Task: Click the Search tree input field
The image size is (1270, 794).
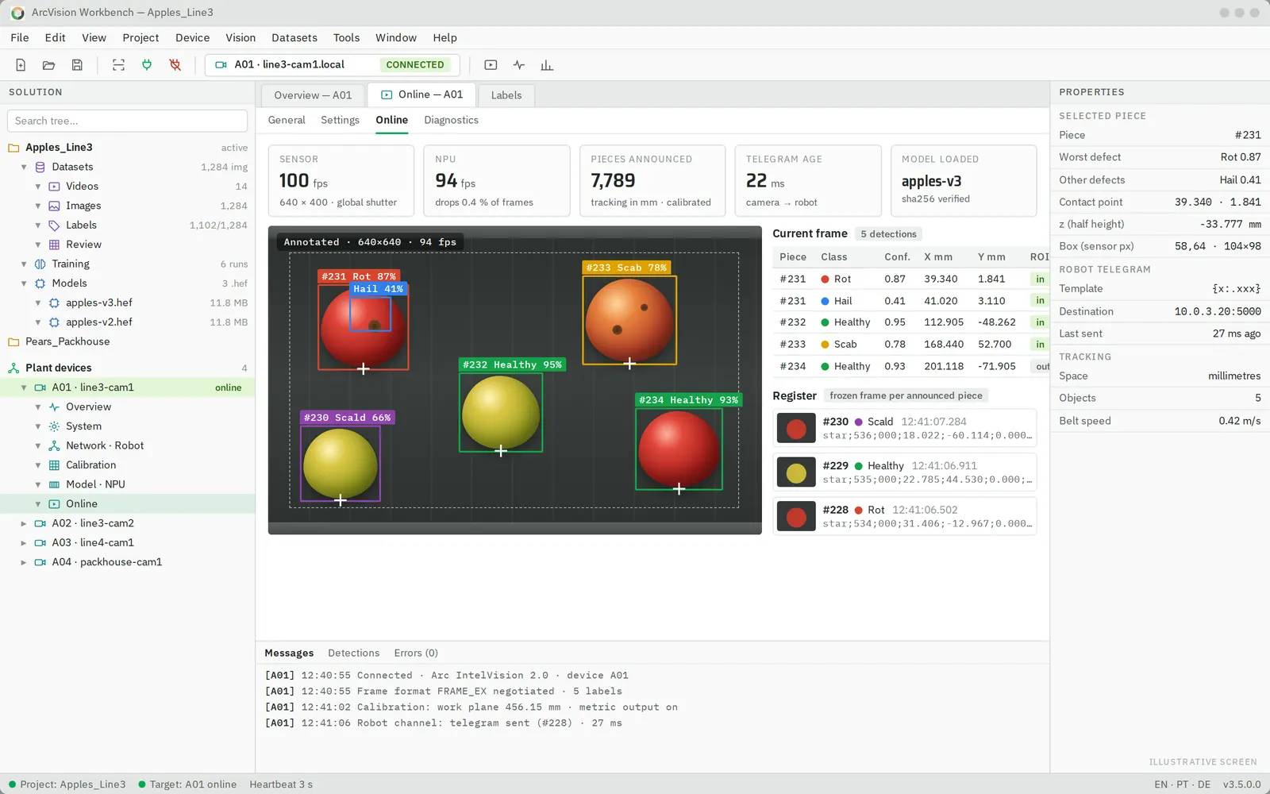Action: coord(127,121)
